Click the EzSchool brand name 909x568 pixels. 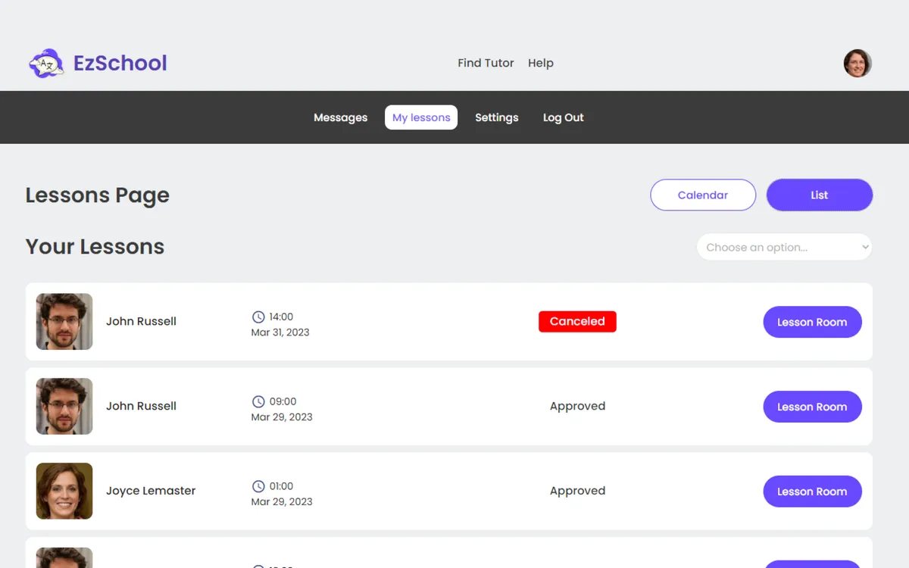tap(120, 63)
